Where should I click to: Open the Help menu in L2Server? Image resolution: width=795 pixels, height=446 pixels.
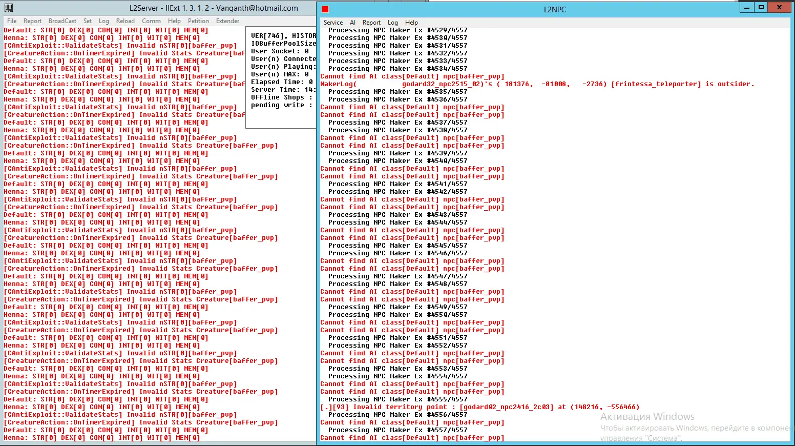[x=174, y=21]
